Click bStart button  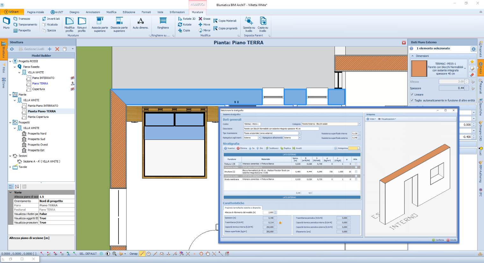point(11,12)
